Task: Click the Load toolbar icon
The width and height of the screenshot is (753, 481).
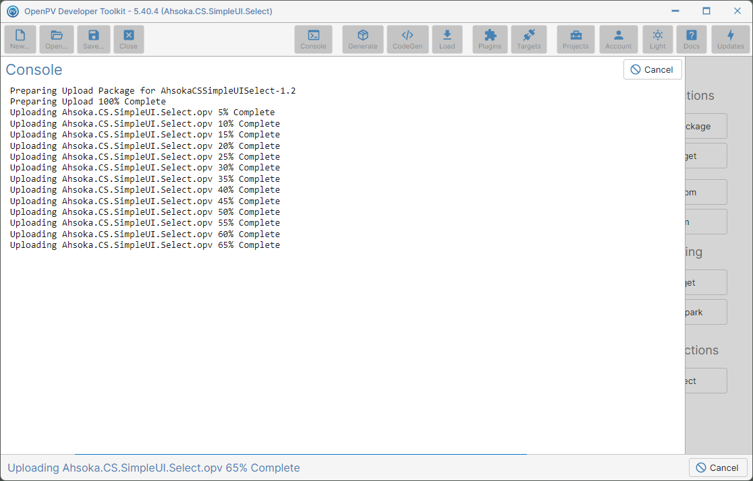Action: (447, 39)
